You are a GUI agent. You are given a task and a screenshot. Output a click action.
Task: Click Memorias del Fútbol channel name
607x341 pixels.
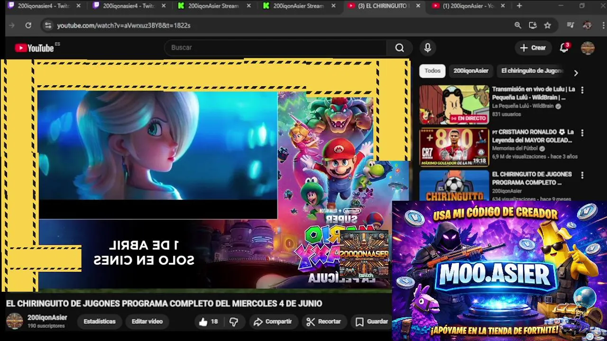coord(515,149)
